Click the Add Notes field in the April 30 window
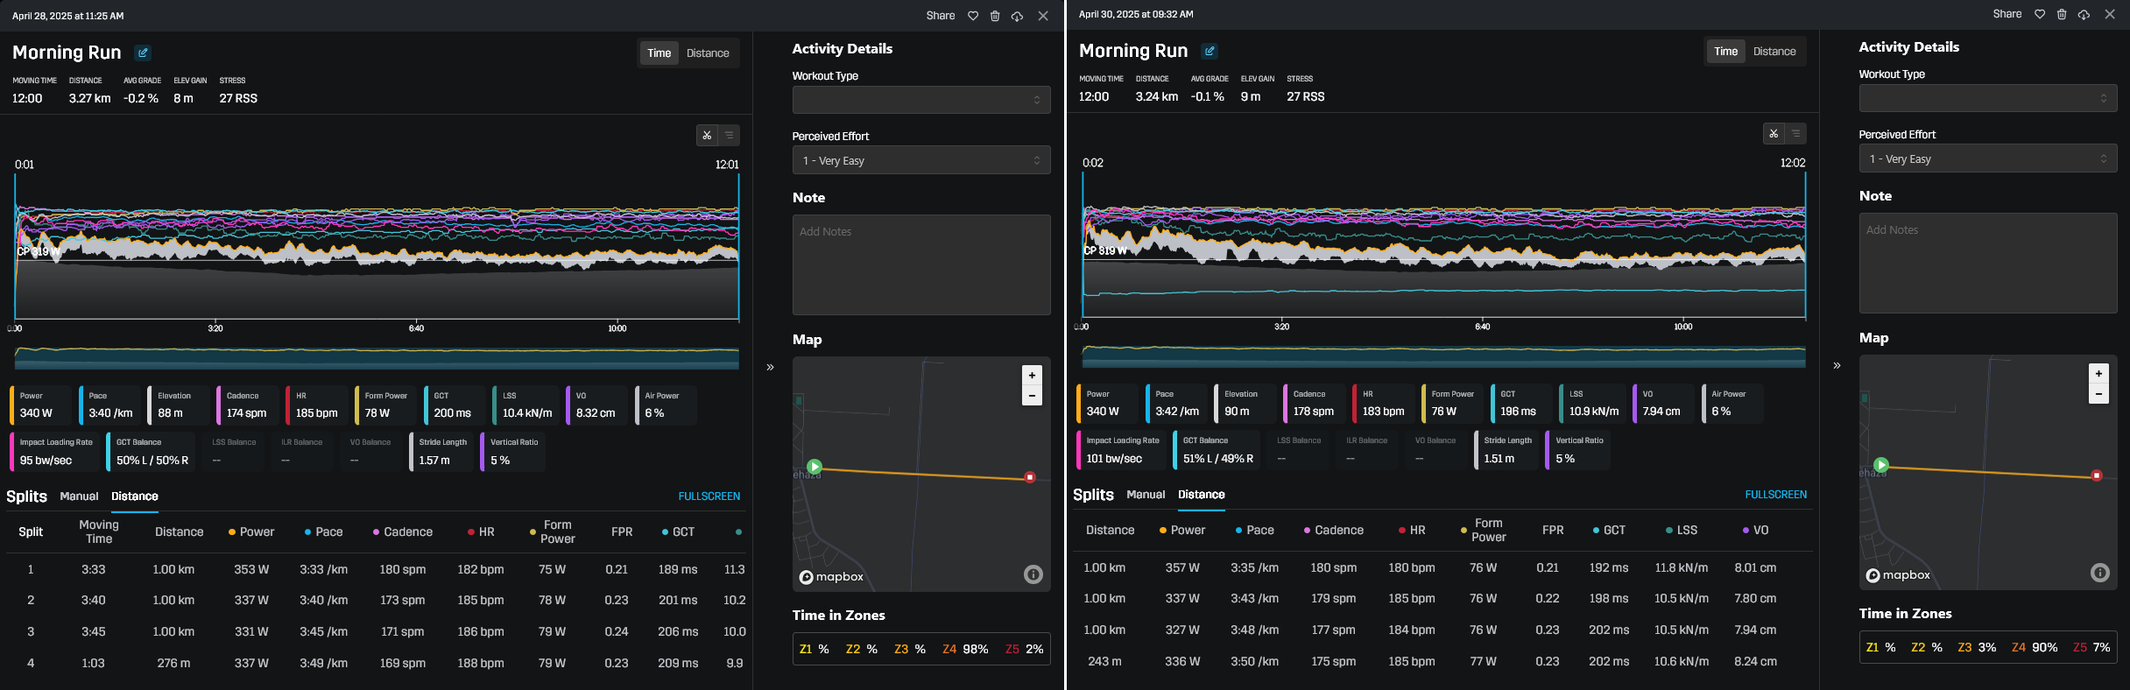This screenshot has height=690, width=2130. pos(1988,263)
